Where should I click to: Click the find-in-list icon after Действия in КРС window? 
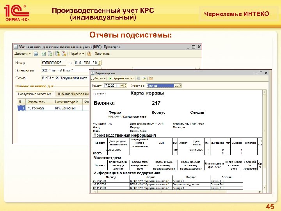pos(36,54)
